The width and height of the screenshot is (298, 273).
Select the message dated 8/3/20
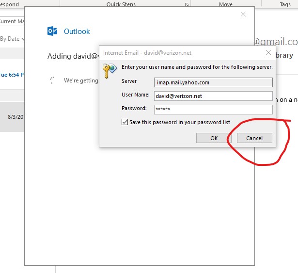click(x=12, y=117)
